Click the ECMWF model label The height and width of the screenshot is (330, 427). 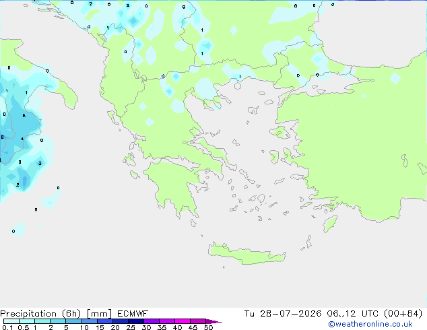(x=133, y=314)
